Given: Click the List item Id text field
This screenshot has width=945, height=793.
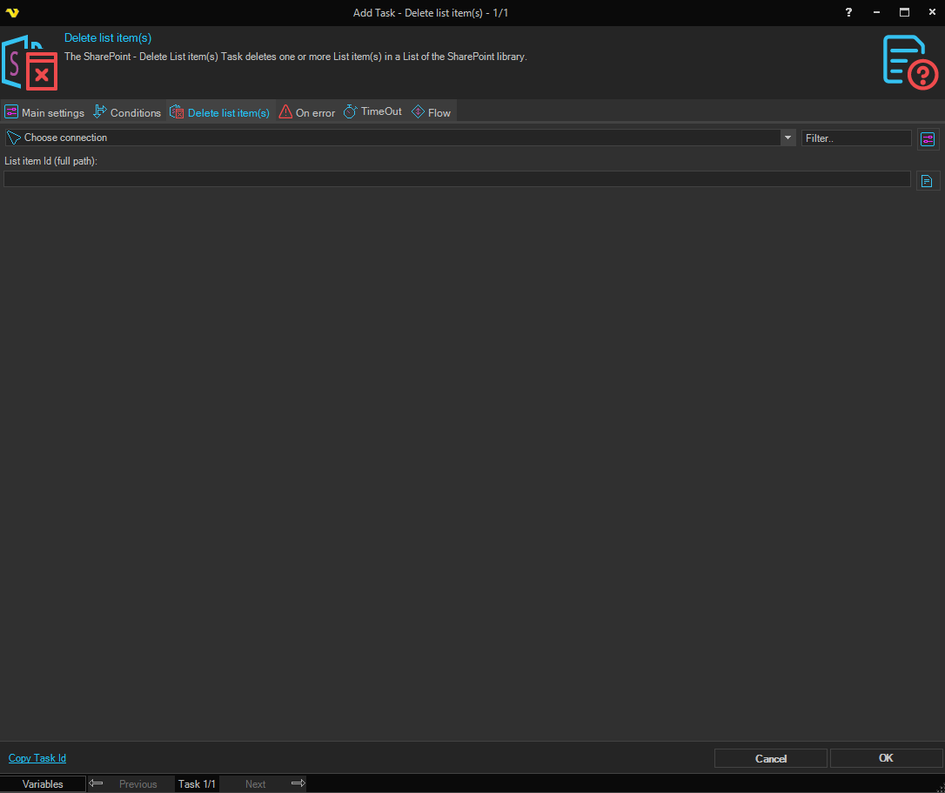Looking at the screenshot, I should [x=457, y=179].
